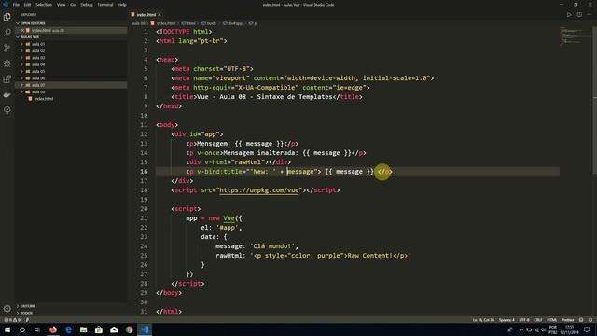
Task: Split the editor with split icon
Action: click(x=579, y=15)
